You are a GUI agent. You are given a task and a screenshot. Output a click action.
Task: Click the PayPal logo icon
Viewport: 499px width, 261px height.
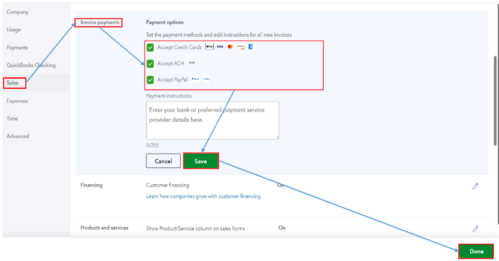(195, 79)
